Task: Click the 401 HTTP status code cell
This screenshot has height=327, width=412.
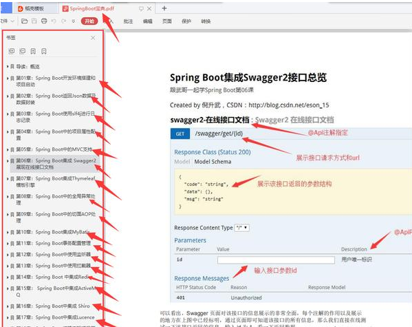Action: pyautogui.click(x=180, y=297)
